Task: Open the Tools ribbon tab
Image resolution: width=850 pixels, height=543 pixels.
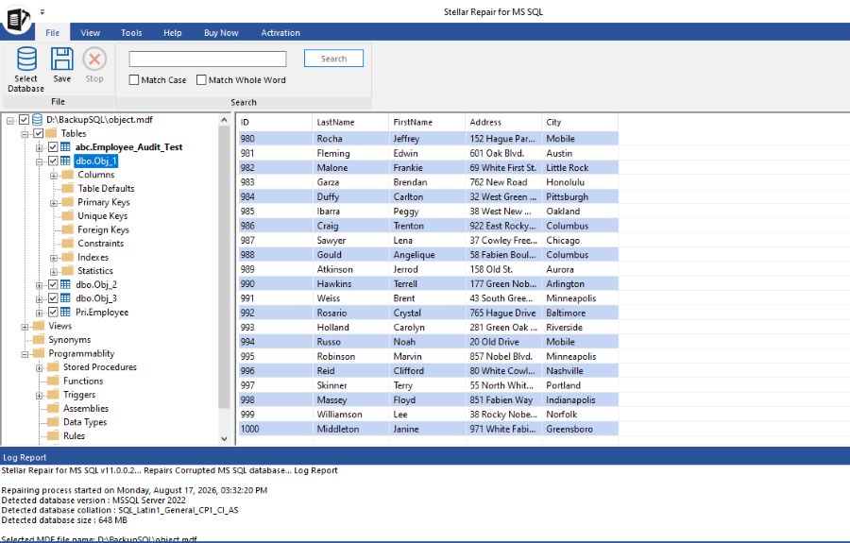Action: tap(131, 32)
